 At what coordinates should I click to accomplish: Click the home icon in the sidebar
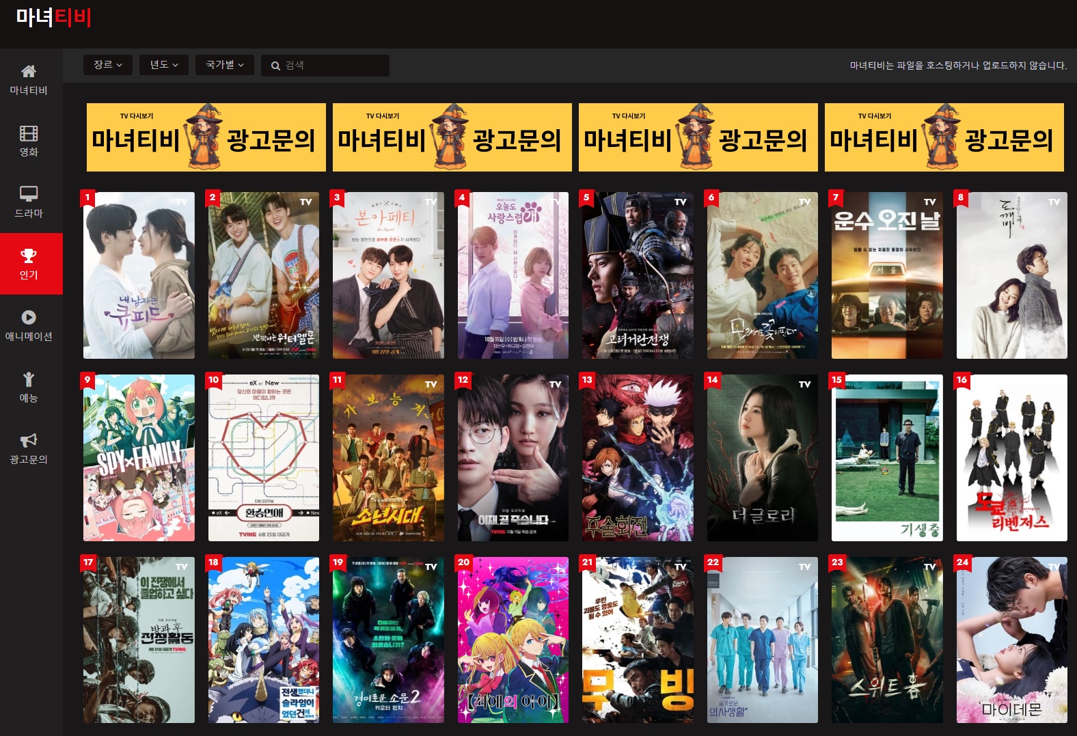[29, 71]
